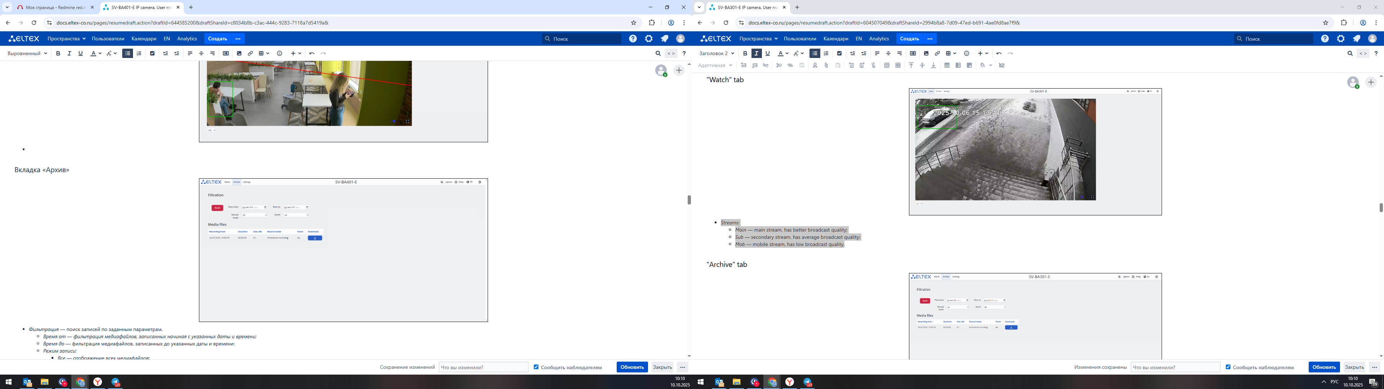Click numbered list icon in SV-BA401-E editor
The height and width of the screenshot is (389, 1384).
click(139, 53)
